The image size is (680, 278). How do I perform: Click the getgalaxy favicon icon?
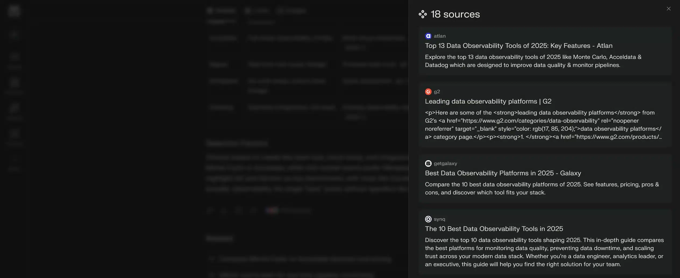[x=428, y=163]
